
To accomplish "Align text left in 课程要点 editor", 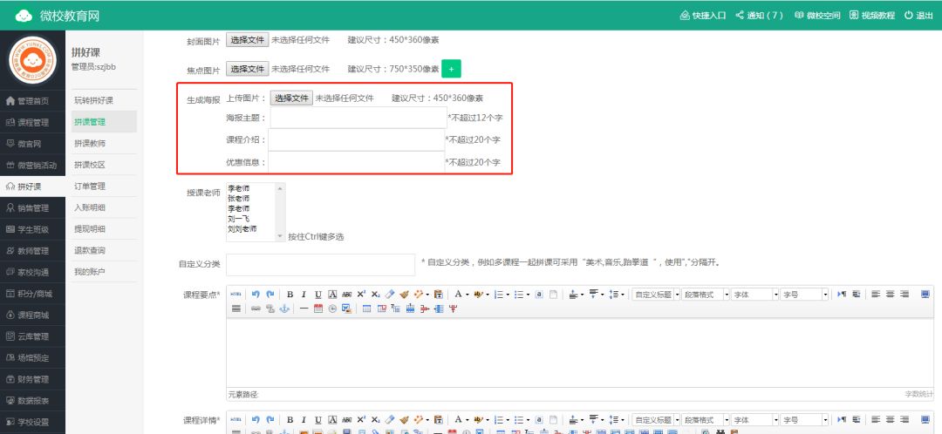I will click(876, 295).
